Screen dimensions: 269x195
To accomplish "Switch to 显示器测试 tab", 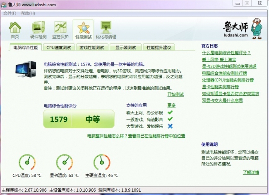I will [125, 48].
